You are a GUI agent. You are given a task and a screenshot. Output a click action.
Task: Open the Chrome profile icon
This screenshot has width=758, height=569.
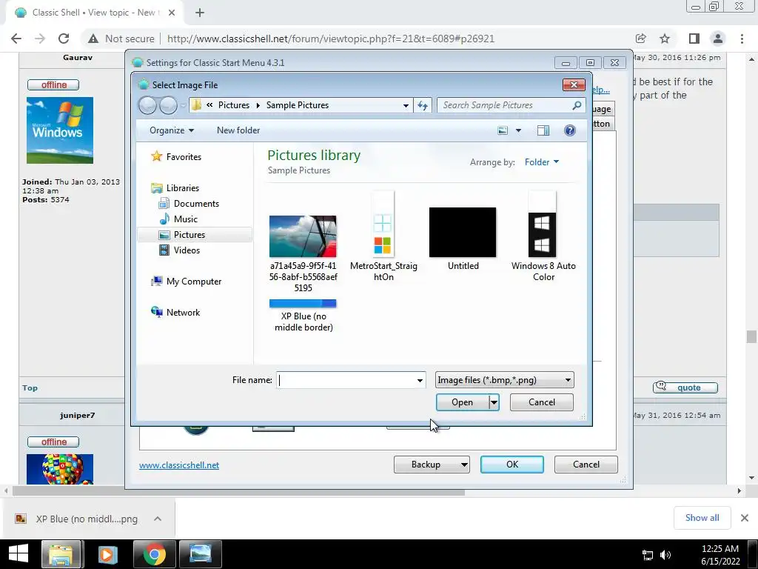click(718, 39)
